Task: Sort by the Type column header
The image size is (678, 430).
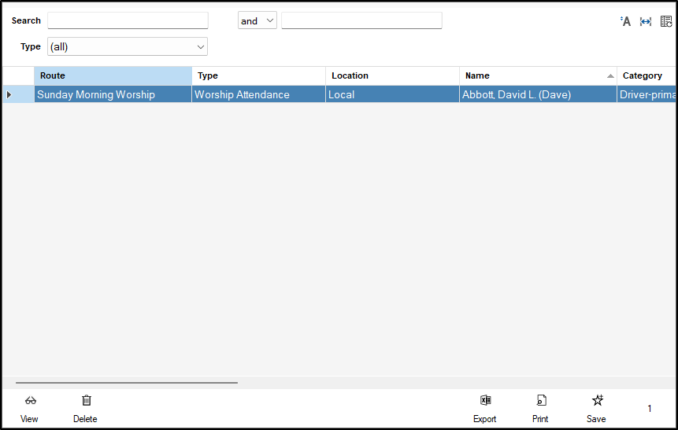Action: (258, 75)
